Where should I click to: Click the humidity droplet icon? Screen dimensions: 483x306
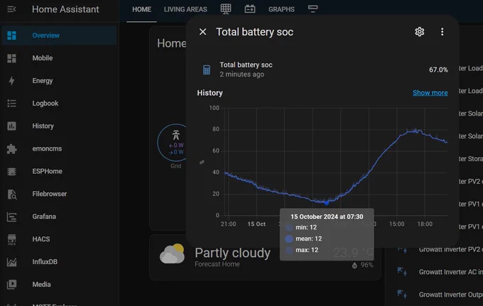pyautogui.click(x=354, y=266)
